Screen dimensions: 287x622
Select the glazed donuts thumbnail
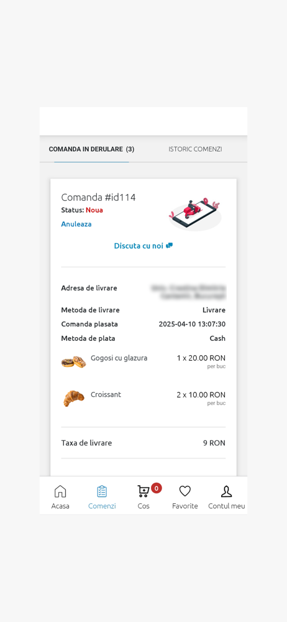74,362
